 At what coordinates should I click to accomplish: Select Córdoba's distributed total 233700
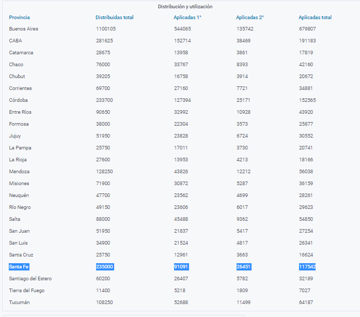tap(105, 100)
